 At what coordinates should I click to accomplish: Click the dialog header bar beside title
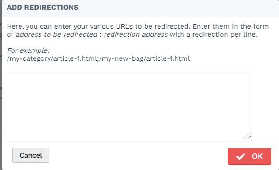pos(178,8)
